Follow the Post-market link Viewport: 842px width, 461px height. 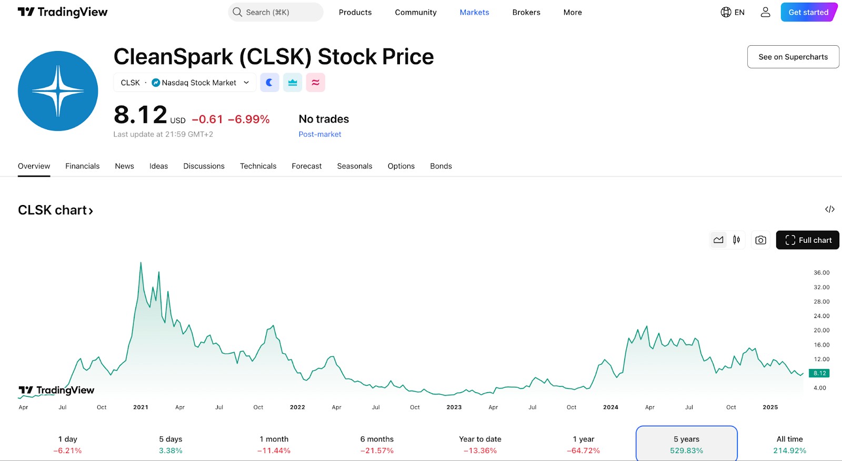(x=320, y=134)
